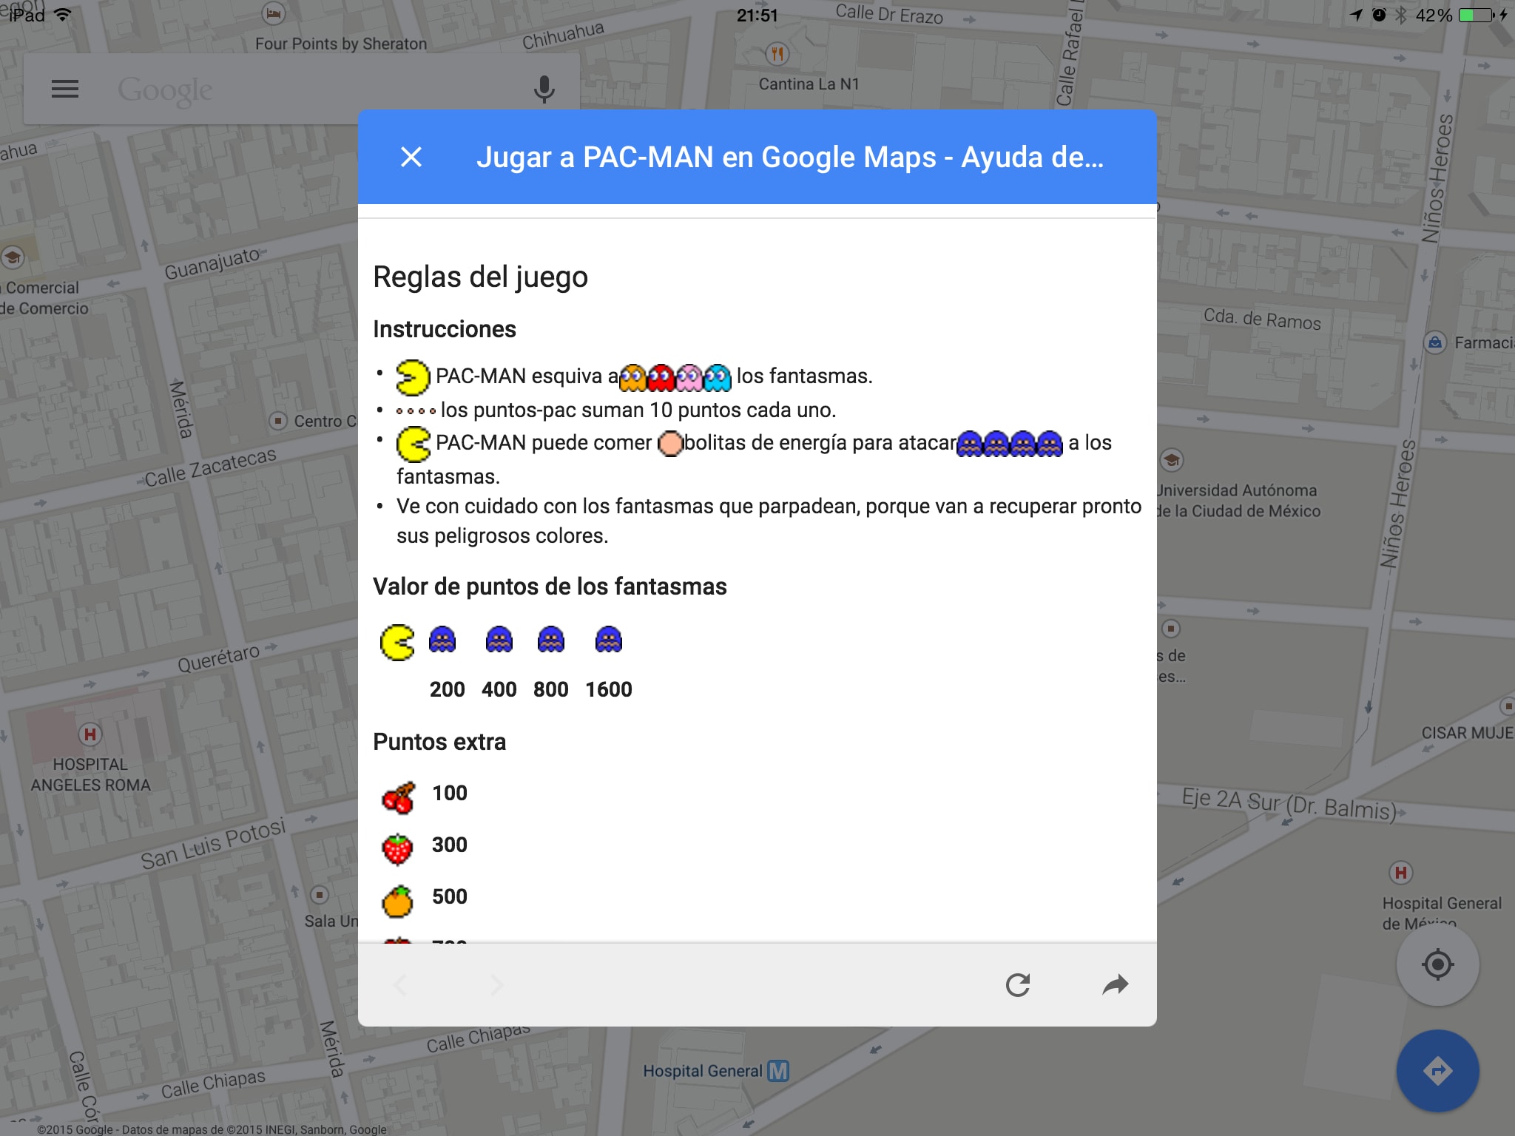
Task: Tap the microphone voice search icon
Action: 544,89
